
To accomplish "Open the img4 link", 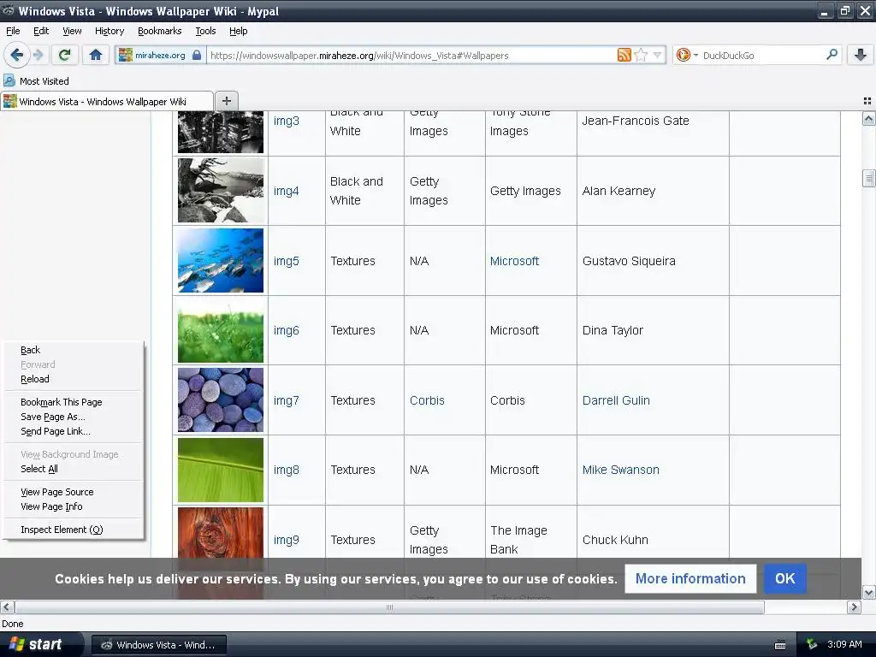I will click(x=286, y=191).
